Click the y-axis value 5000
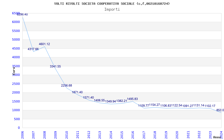Screen dimensions: 224x140 point(16,39)
